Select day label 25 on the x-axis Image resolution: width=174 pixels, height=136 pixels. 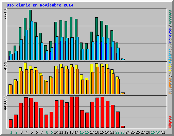pos(133,132)
